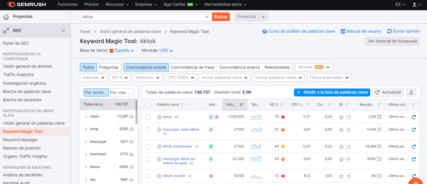Open the Volumen filter dropdown

[93, 78]
